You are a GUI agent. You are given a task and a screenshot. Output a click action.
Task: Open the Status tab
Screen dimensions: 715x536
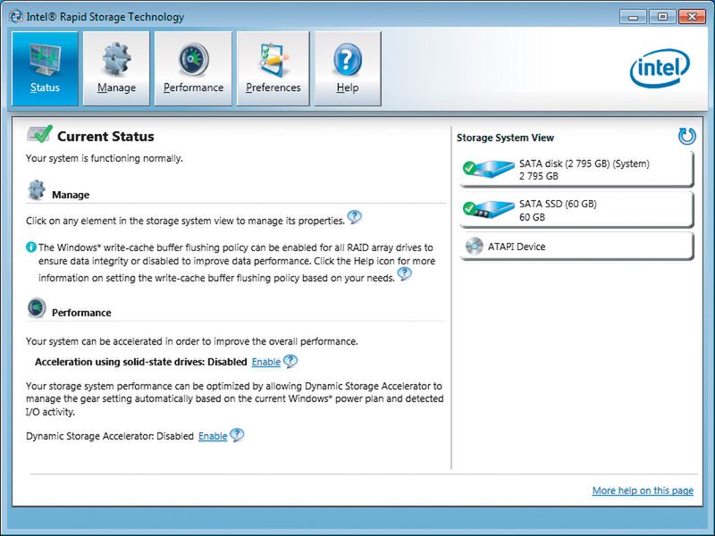45,69
